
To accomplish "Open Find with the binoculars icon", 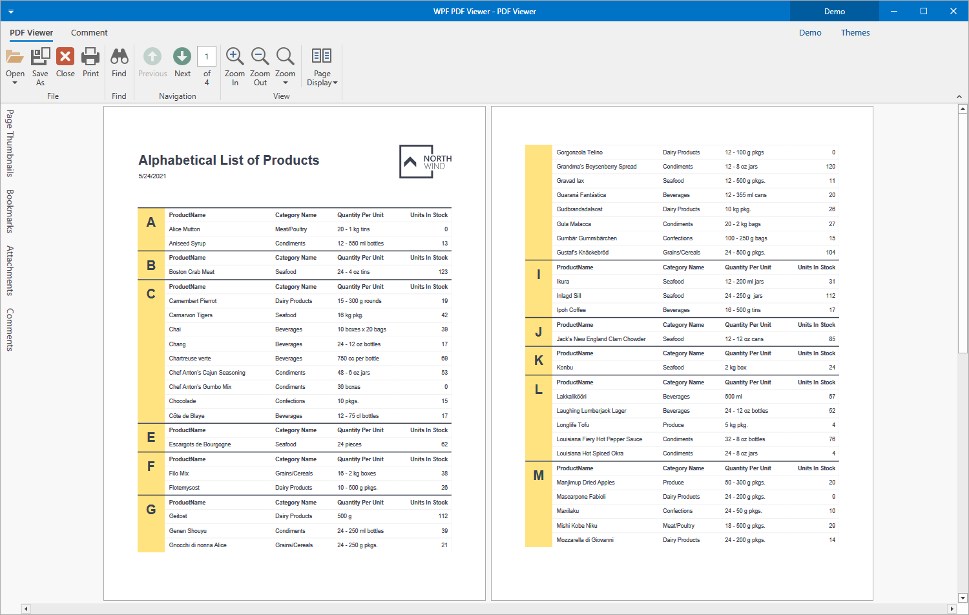I will tap(119, 57).
